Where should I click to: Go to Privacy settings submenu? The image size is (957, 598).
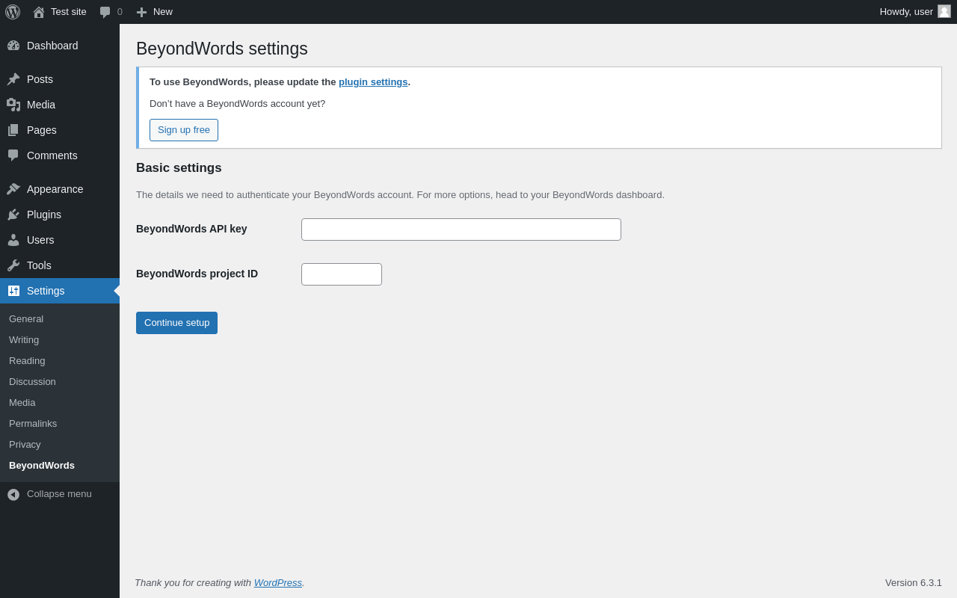pyautogui.click(x=25, y=444)
